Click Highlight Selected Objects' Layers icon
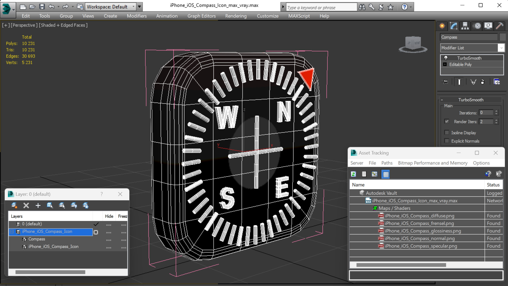The width and height of the screenshot is (508, 286). 62,205
